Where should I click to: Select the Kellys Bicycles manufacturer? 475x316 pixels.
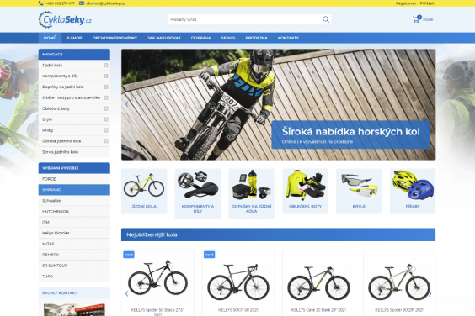(x=74, y=233)
